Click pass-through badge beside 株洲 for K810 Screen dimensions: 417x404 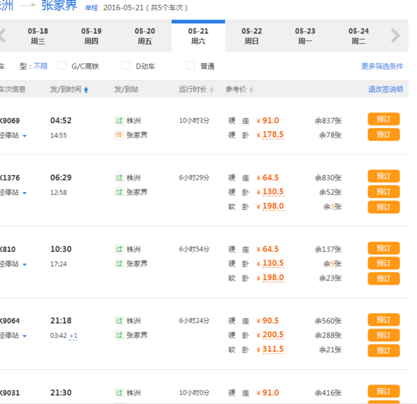[119, 249]
